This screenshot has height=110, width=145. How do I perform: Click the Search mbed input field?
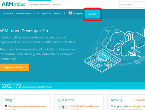pos(132,4)
